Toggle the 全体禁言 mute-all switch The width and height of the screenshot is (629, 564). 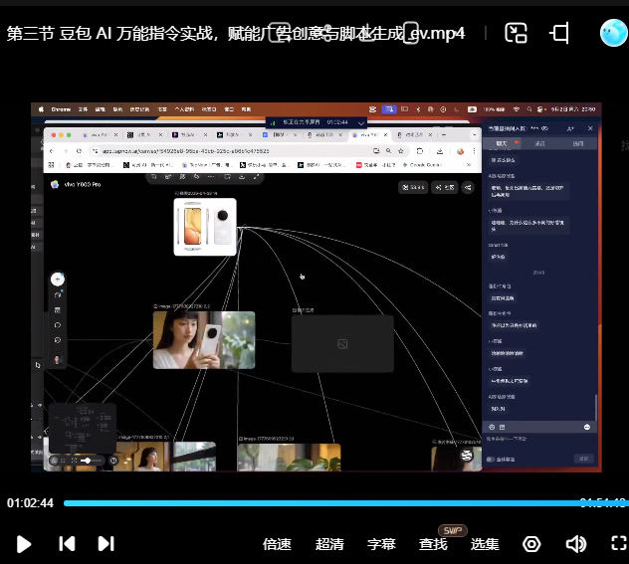pyautogui.click(x=490, y=460)
